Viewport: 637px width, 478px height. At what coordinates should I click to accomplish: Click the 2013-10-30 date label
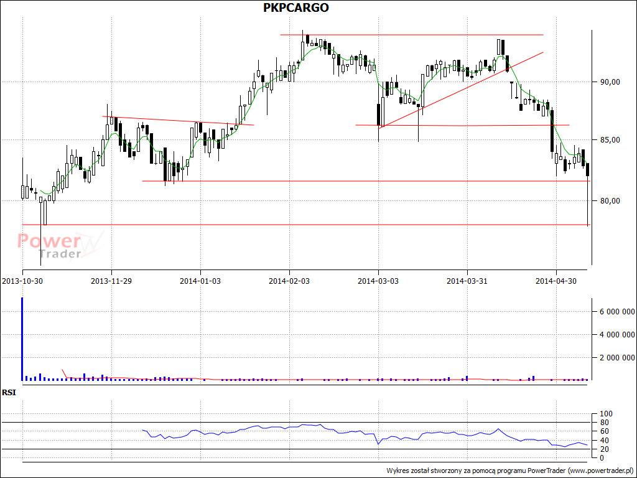coord(22,281)
